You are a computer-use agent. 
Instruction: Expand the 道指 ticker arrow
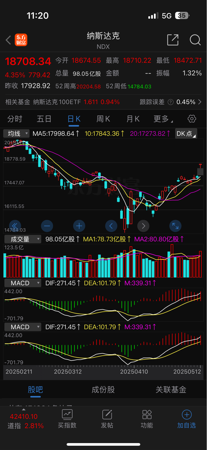(x=24, y=409)
